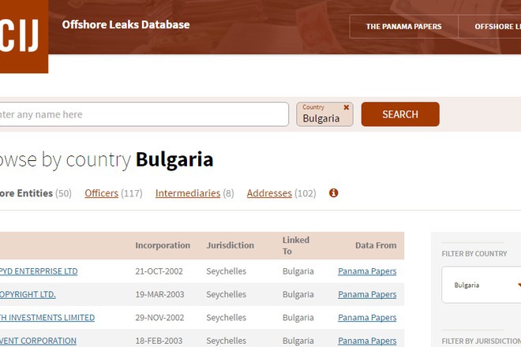521x347 pixels.
Task: Open the Filter by Country Bulgaria dropdown
Action: click(481, 285)
